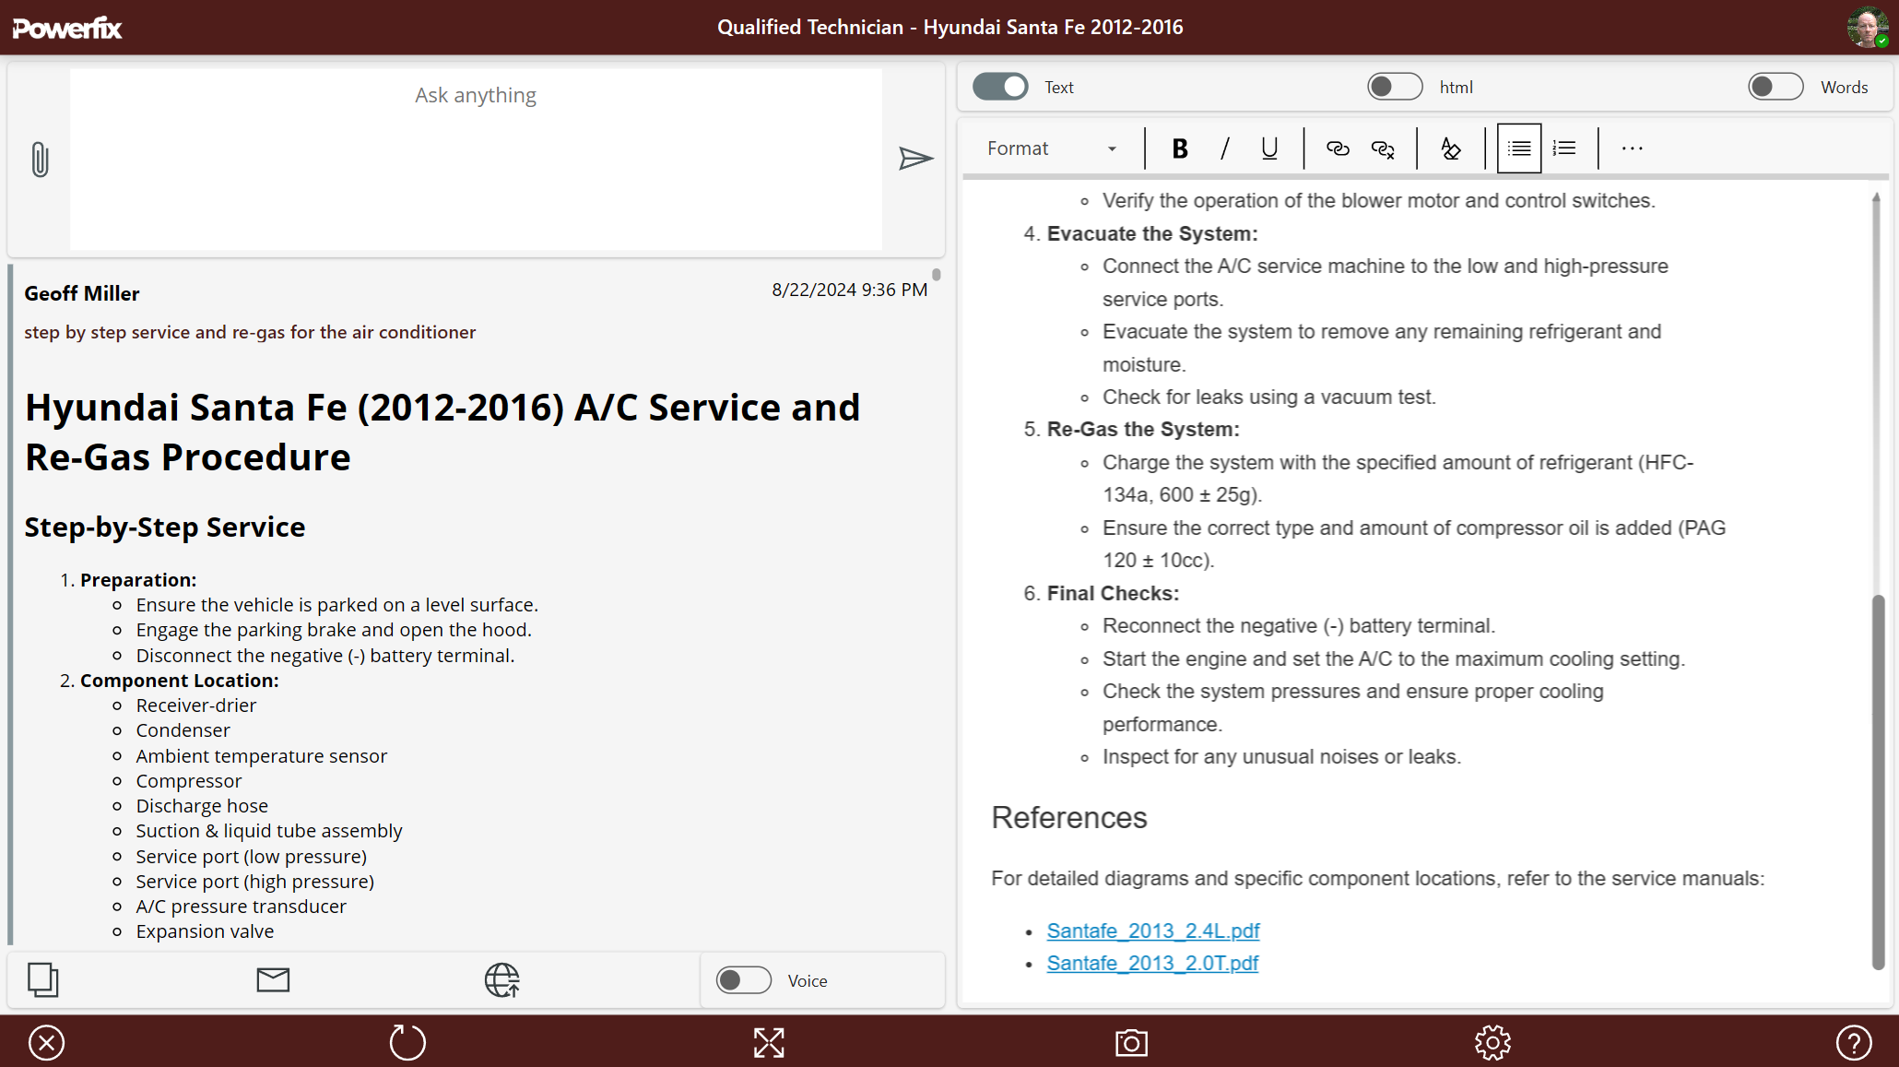Image resolution: width=1899 pixels, height=1067 pixels.
Task: Click the 'Step-by-Step Service' heading
Action: pos(165,528)
